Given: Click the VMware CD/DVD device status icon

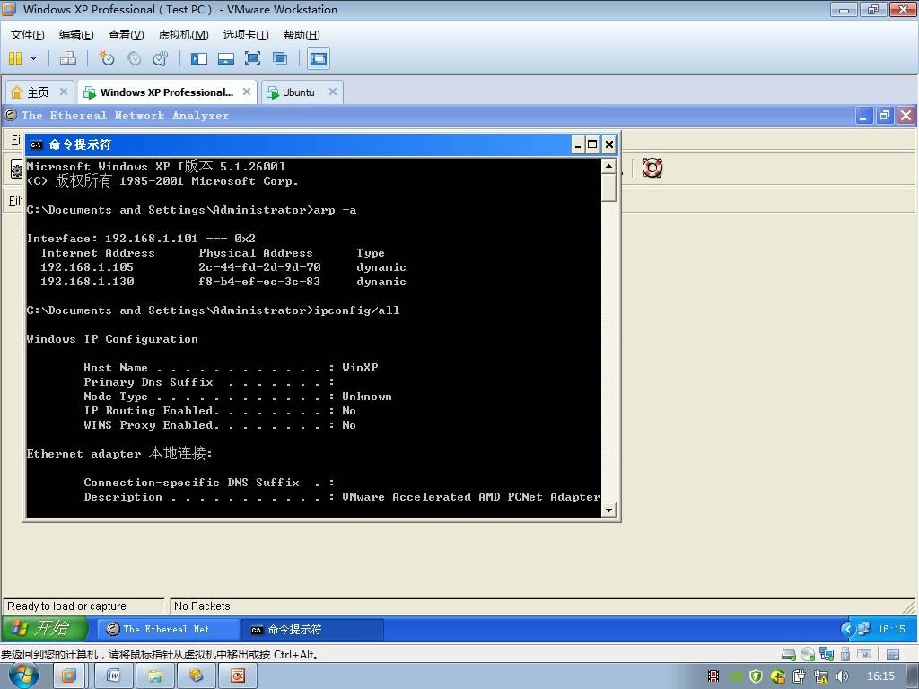Looking at the screenshot, I should click(808, 654).
